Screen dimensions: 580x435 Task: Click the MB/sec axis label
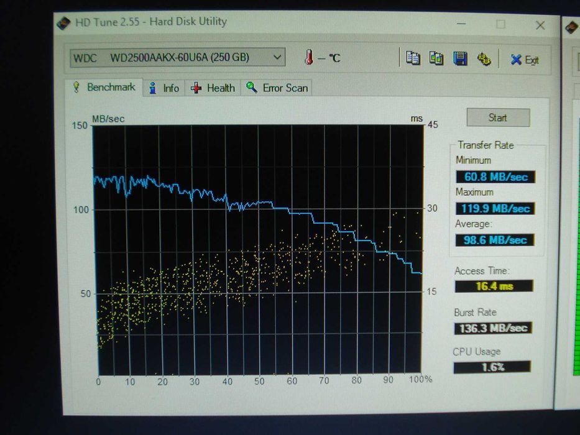[108, 119]
